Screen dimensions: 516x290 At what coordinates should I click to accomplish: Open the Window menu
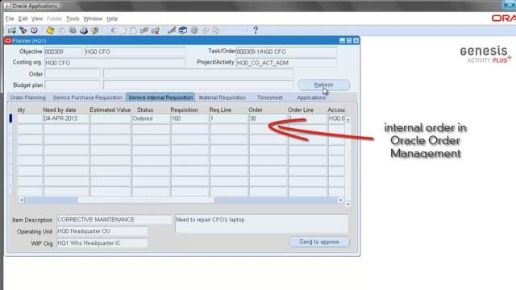point(93,19)
